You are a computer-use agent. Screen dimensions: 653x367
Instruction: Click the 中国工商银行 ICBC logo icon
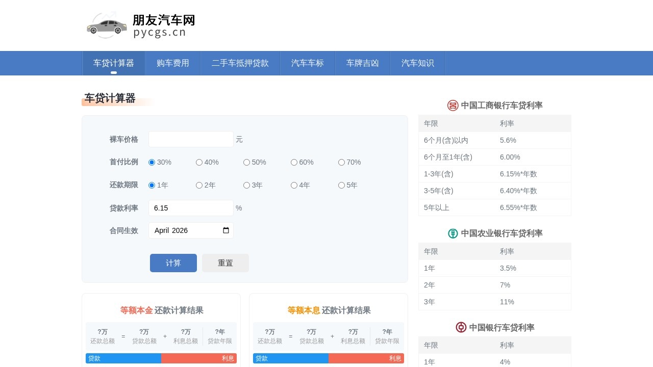click(453, 106)
